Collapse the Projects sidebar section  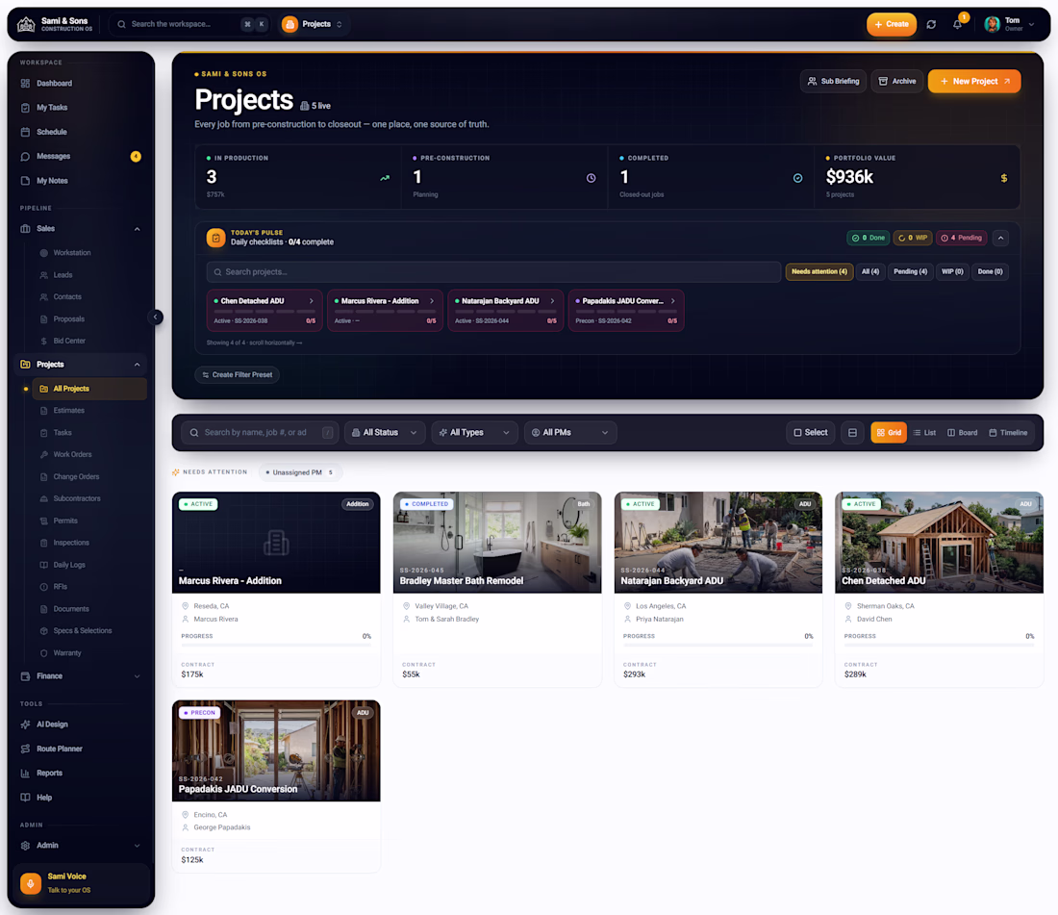pos(137,365)
